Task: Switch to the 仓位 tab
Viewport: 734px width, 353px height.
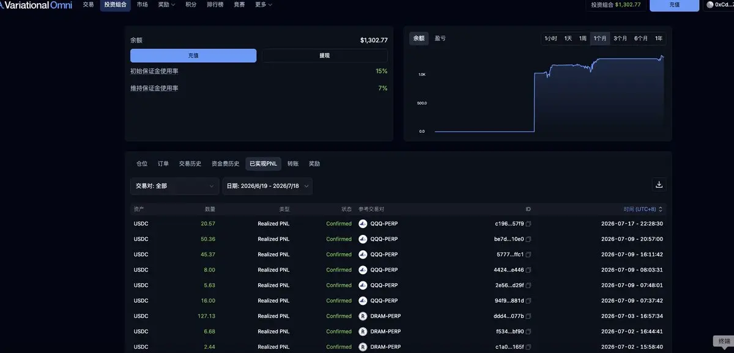Action: point(142,164)
